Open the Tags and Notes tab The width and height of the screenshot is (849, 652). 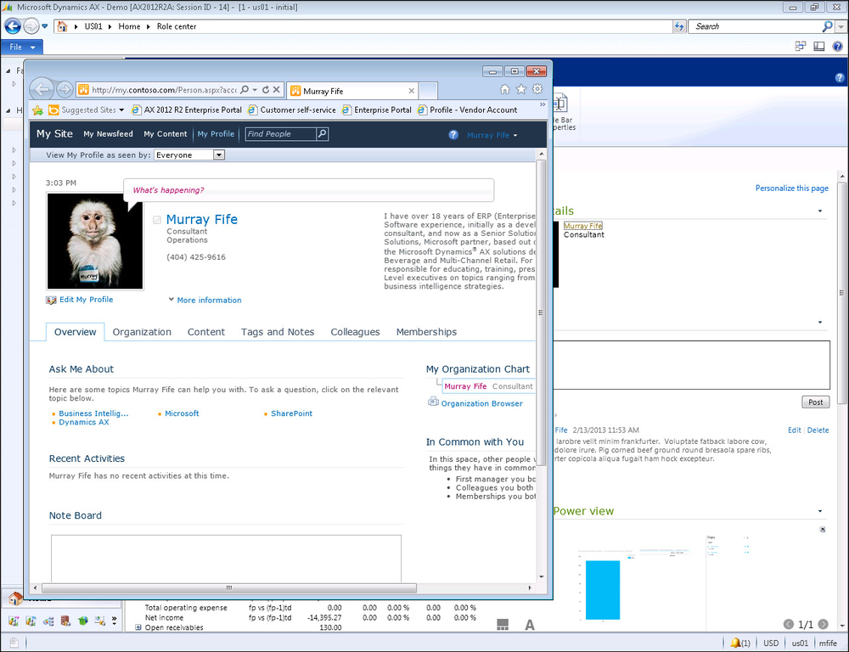pos(278,332)
